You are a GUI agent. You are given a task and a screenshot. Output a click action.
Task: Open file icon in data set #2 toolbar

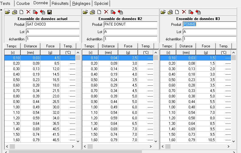click(85, 12)
